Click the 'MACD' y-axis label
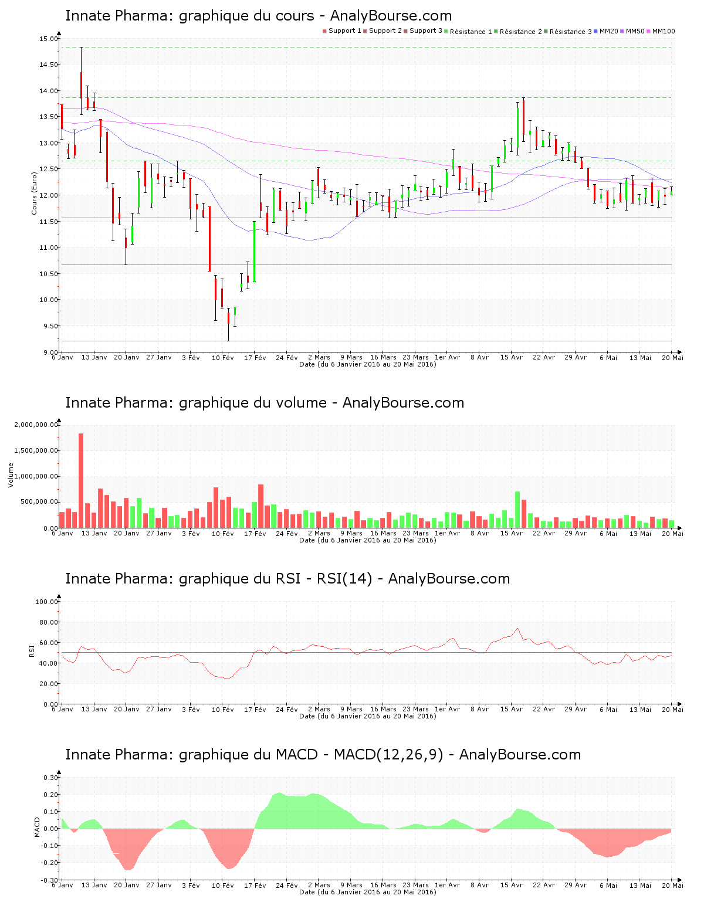The width and height of the screenshot is (704, 909). (37, 827)
